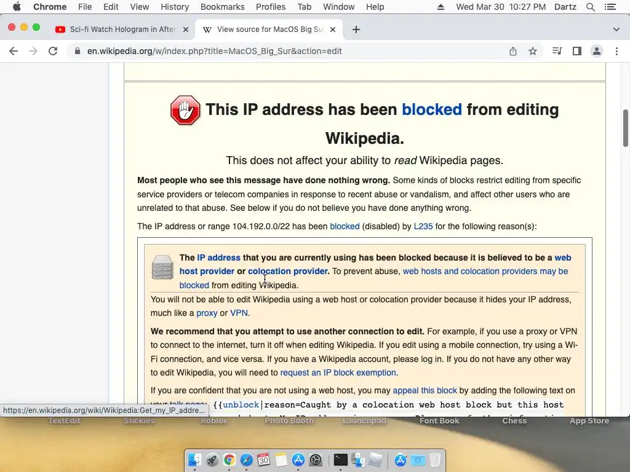Open the Trash in the Dock

coord(435,460)
